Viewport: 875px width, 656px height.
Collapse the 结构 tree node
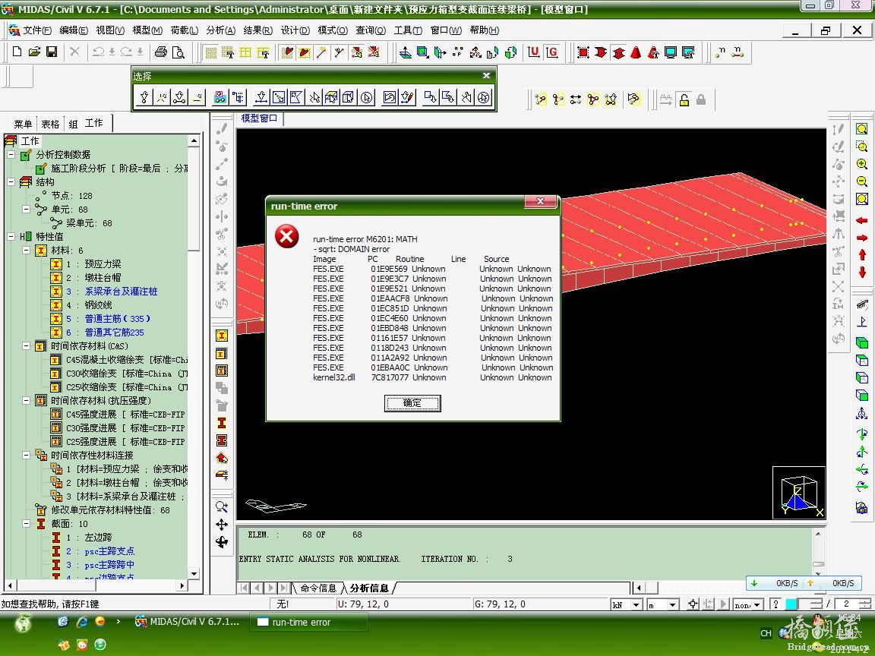coord(11,182)
